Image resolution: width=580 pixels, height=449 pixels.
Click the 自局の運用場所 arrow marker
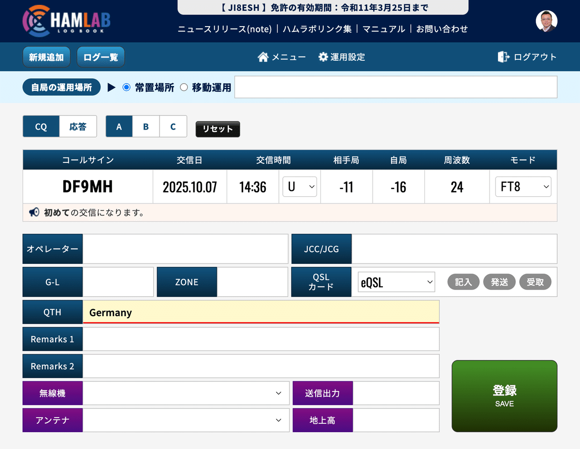click(x=112, y=87)
